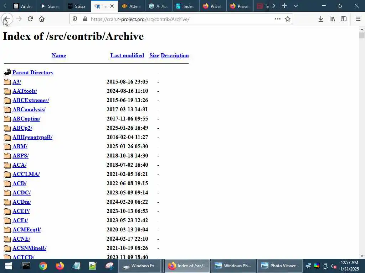
Task: Open the ABPS/ folder link
Action: pos(20,156)
